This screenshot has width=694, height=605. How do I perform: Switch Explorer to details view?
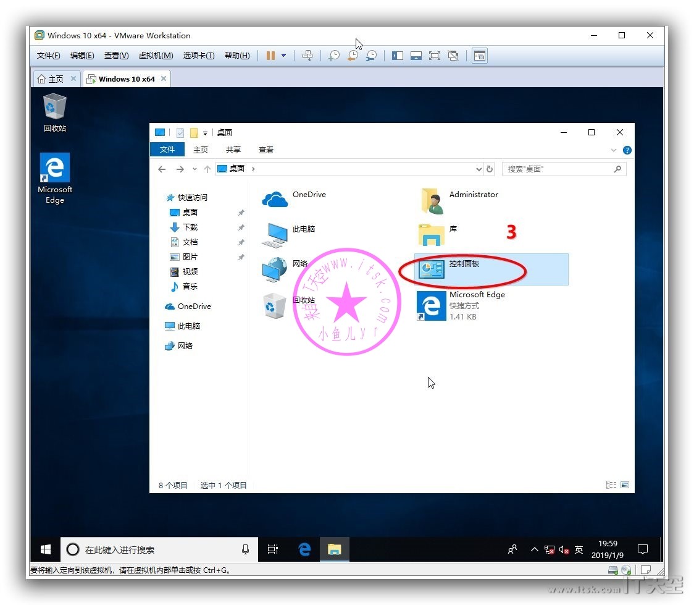click(x=611, y=485)
